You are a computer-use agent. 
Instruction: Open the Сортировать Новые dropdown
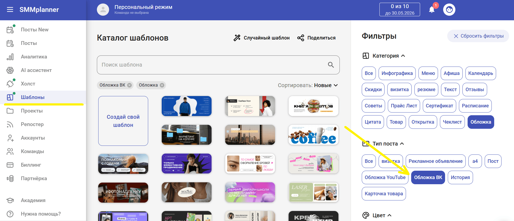point(308,85)
